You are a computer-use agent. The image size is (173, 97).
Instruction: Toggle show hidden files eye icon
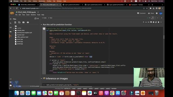pyautogui.click(x=28, y=22)
